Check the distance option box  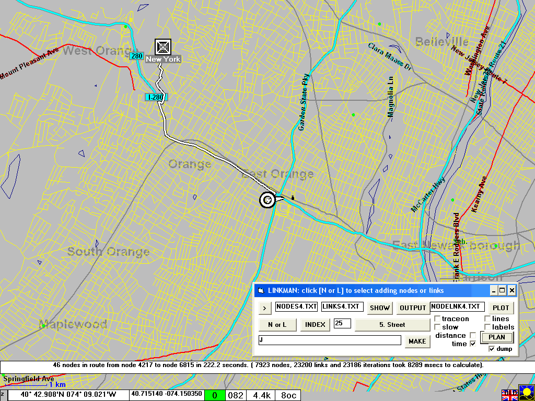[x=473, y=335]
